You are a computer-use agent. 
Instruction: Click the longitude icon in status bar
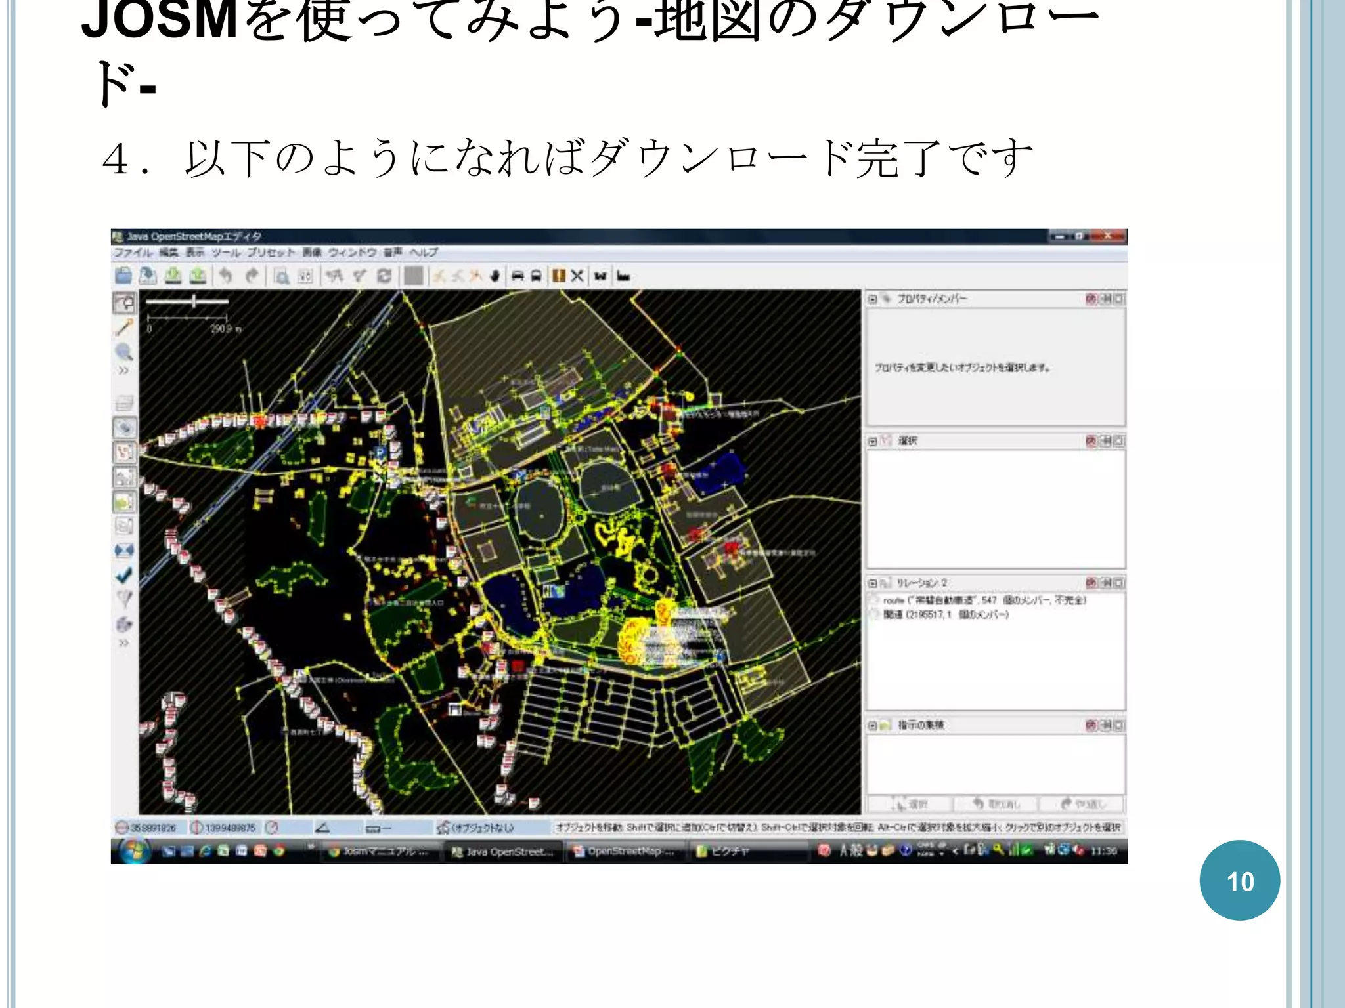[197, 828]
